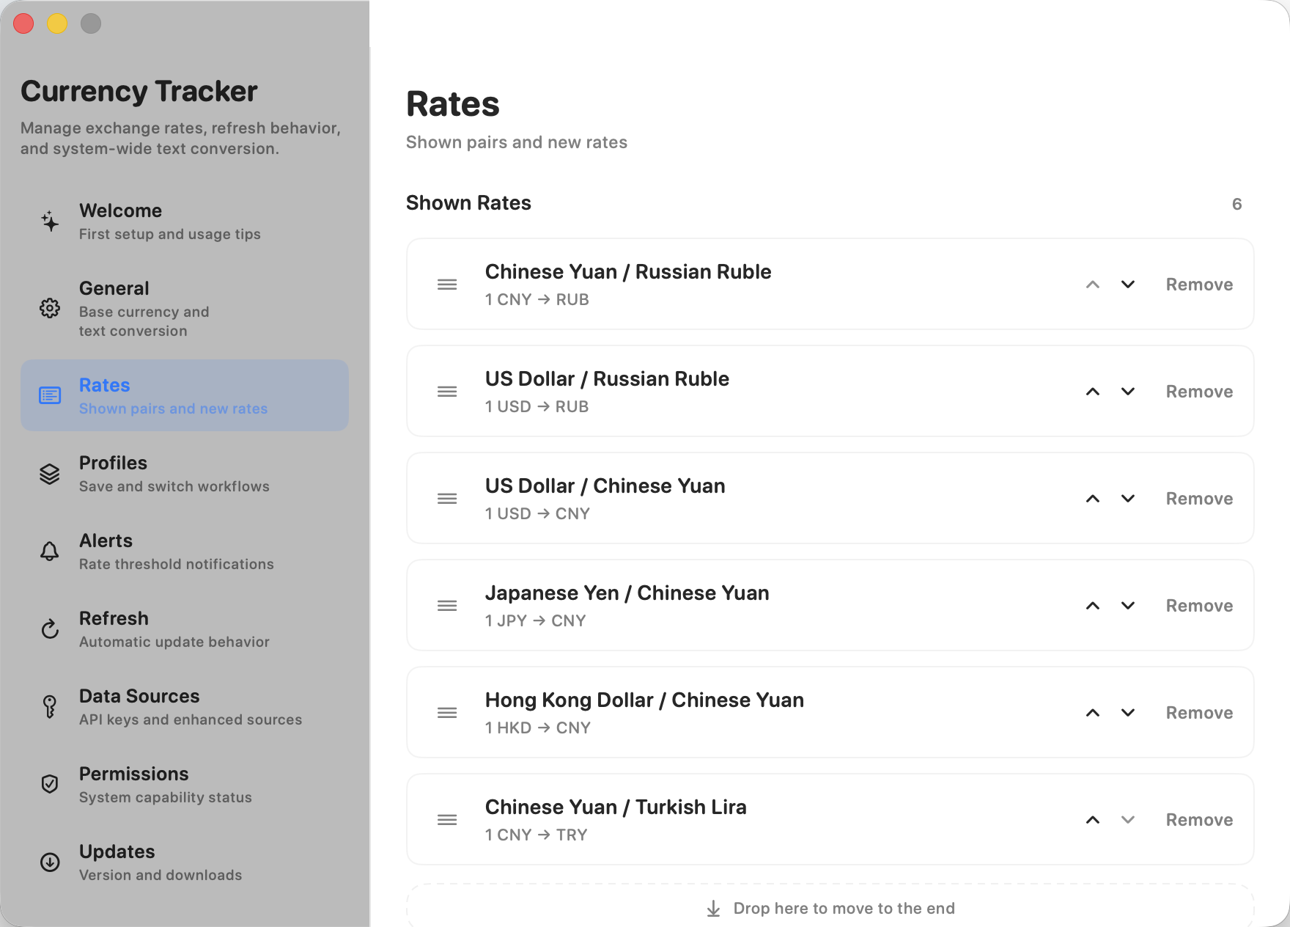This screenshot has height=927, width=1290.
Task: Remove the US Dollar / Chinese Yuan pair
Action: coord(1199,499)
